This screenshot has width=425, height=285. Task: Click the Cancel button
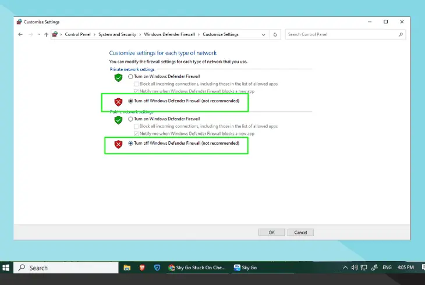pyautogui.click(x=300, y=233)
